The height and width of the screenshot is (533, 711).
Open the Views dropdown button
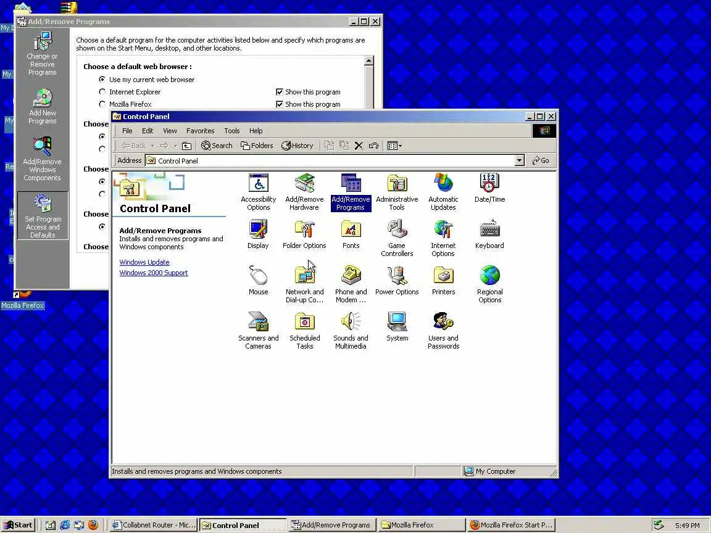394,146
